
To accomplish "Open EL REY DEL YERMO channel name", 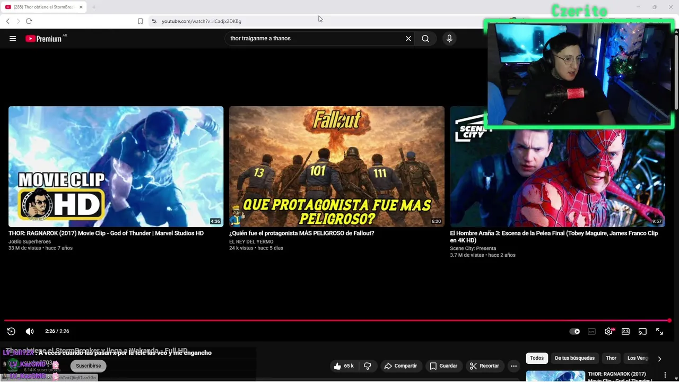I will [x=251, y=241].
